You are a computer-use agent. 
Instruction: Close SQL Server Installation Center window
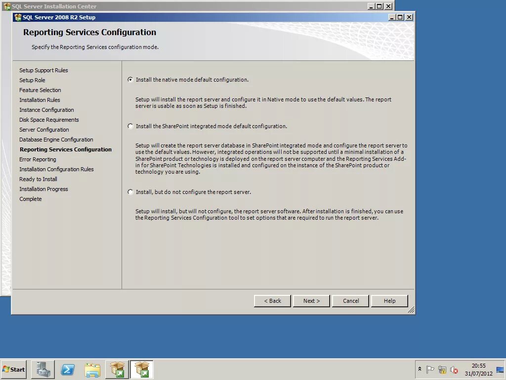point(388,6)
